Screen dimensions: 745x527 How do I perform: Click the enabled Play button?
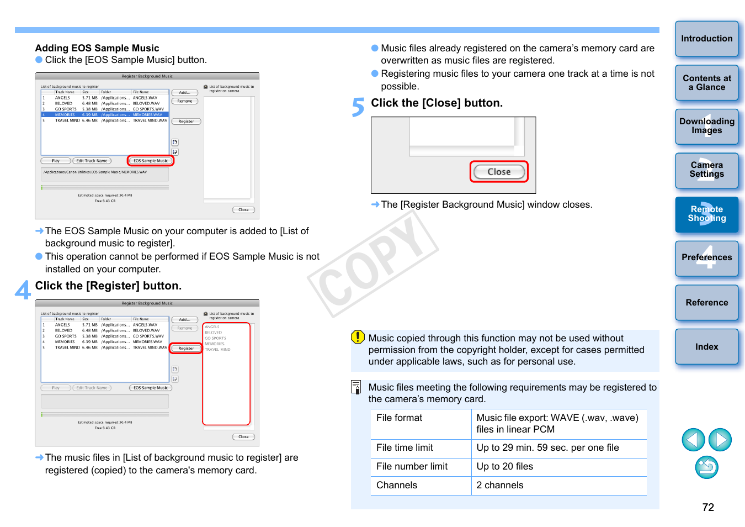(x=56, y=161)
